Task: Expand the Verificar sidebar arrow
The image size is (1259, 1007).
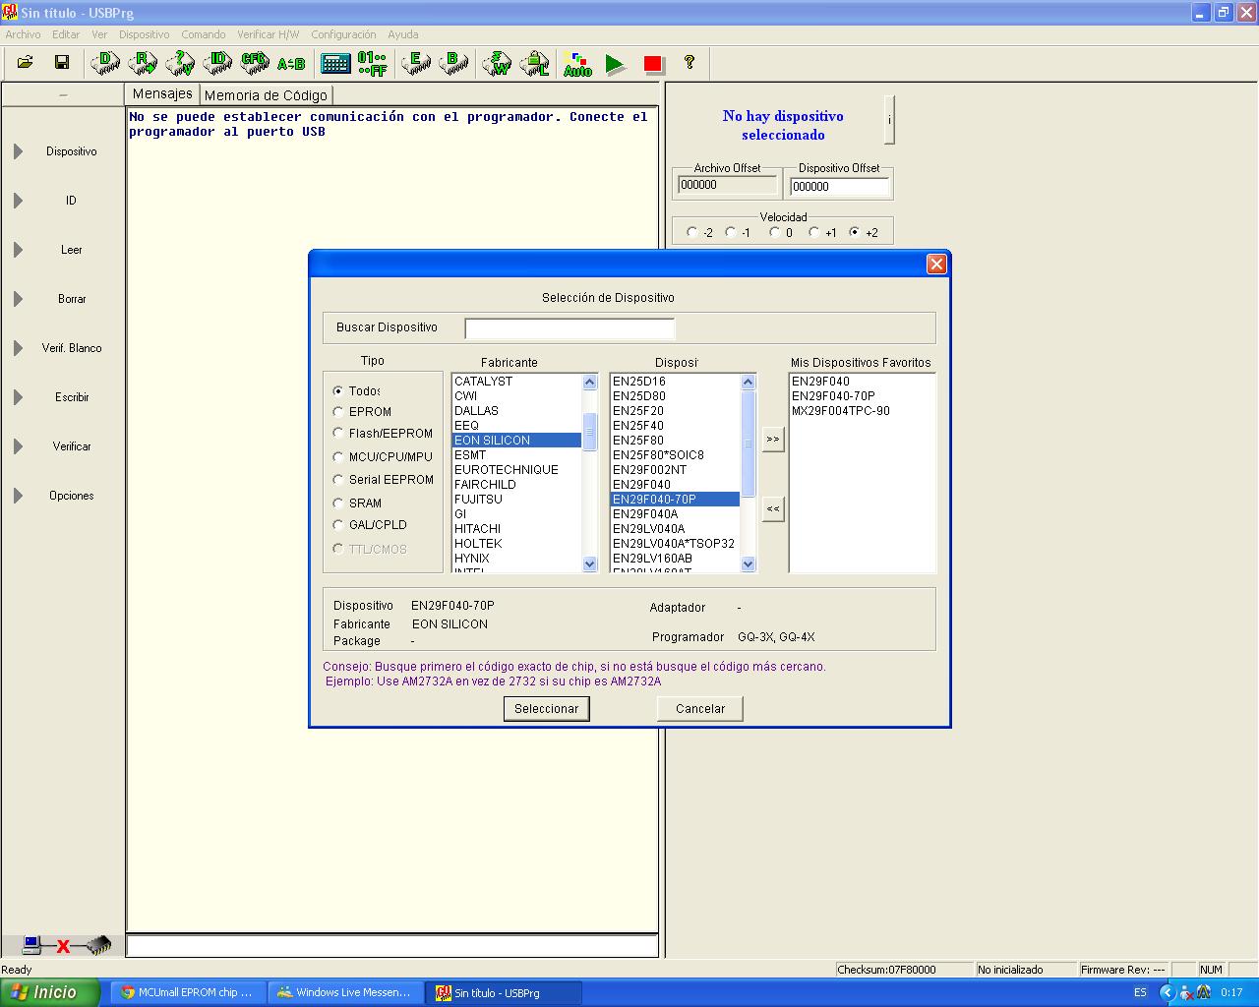Action: [18, 446]
